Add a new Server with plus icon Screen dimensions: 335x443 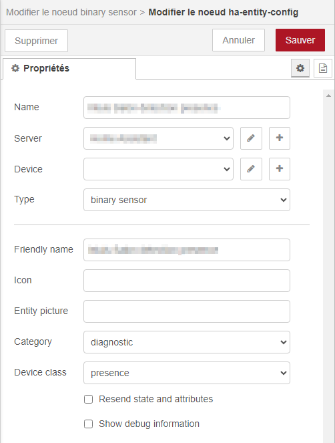pos(280,138)
